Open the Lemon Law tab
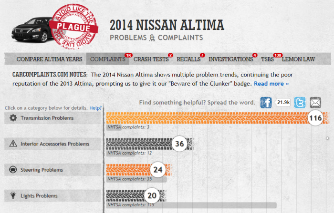 tap(298, 59)
